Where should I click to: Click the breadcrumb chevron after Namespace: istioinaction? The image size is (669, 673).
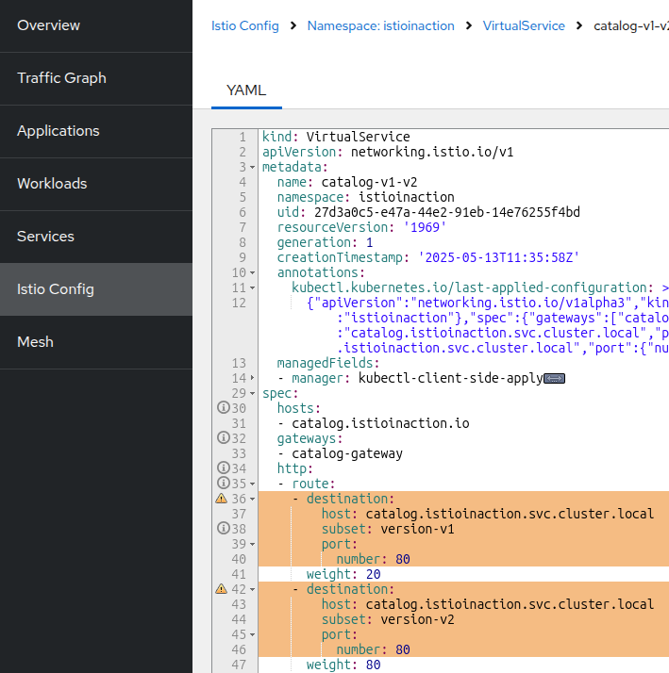[469, 25]
